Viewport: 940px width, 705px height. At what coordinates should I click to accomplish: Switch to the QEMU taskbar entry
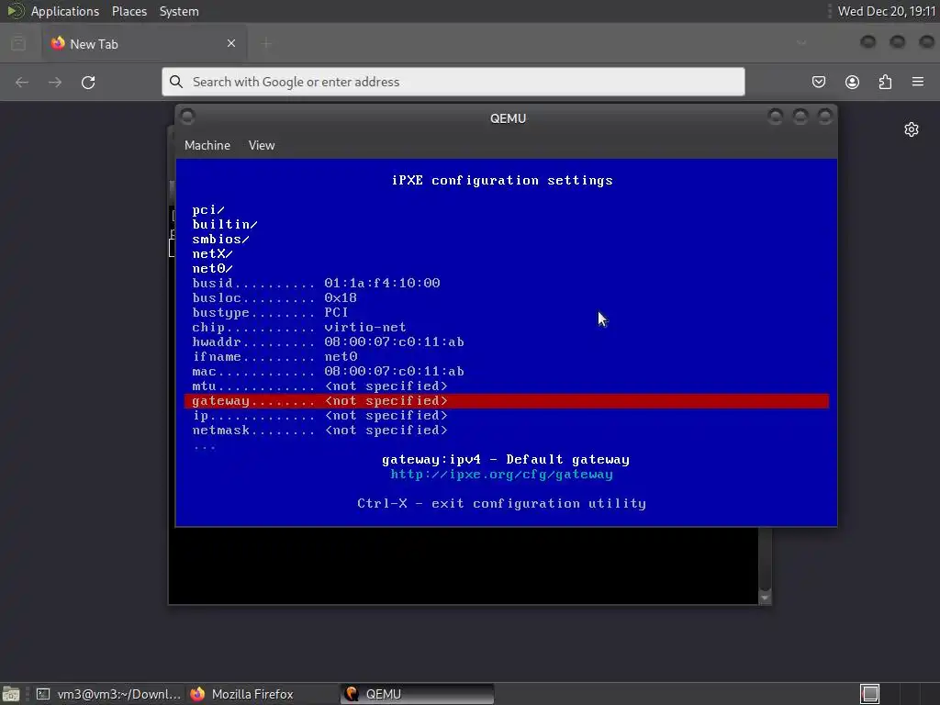[418, 694]
